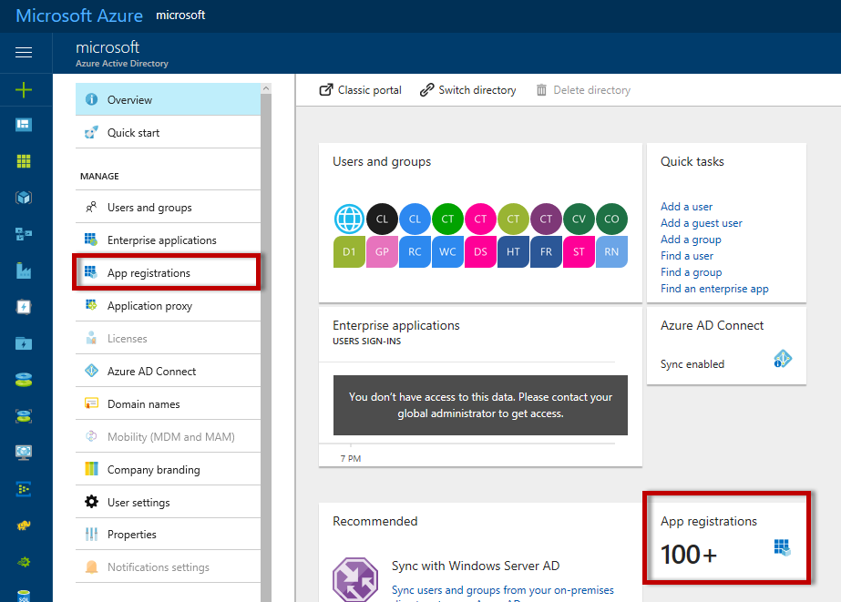Click the Add a user link

click(x=686, y=207)
